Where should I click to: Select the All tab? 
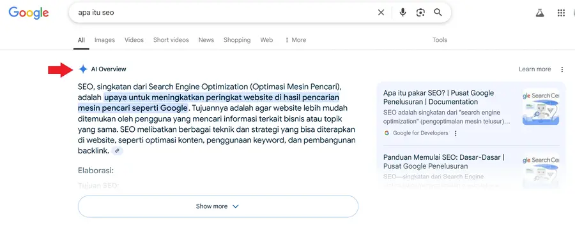click(x=81, y=40)
